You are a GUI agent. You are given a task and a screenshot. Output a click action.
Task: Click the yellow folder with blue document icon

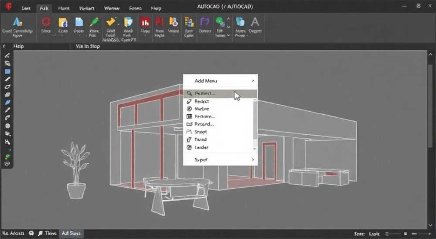(63, 22)
